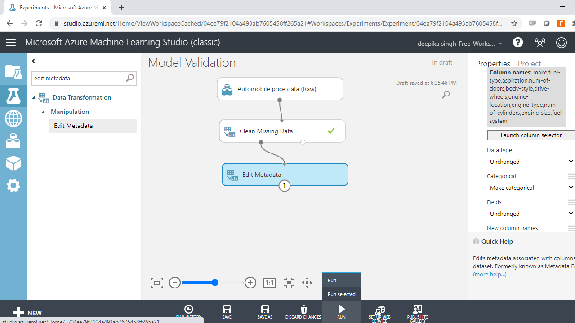Save the experiment
Image resolution: width=575 pixels, height=323 pixels.
tap(227, 312)
